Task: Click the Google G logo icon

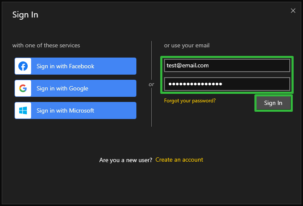Action: (23, 88)
